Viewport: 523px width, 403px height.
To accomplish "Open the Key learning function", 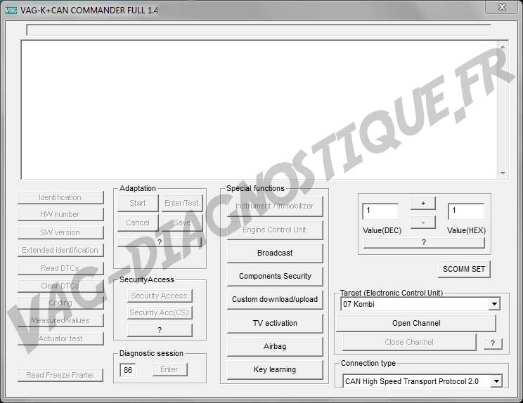I will click(275, 370).
